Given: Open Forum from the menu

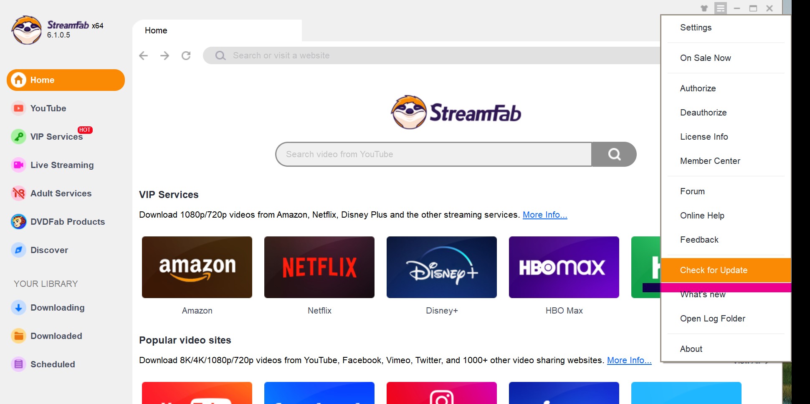Looking at the screenshot, I should point(726,191).
